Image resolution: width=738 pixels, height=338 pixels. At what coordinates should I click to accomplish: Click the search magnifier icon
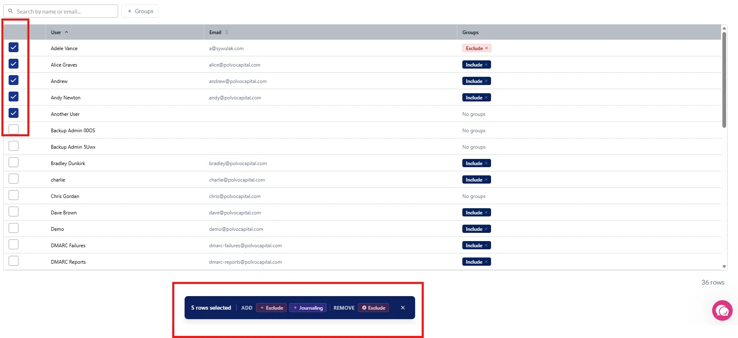click(x=11, y=11)
